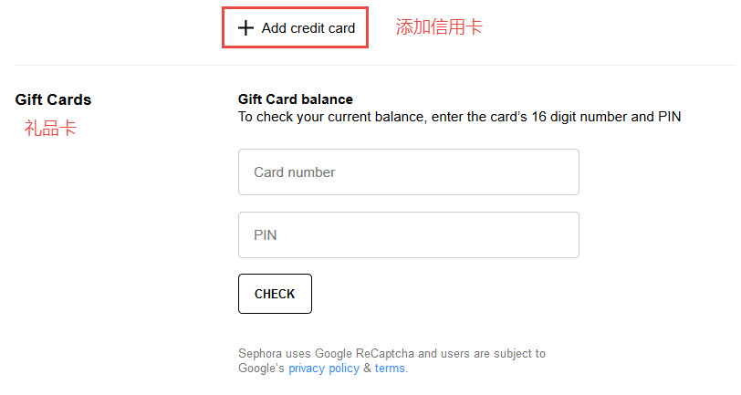Click the horizontal divider above Gift Cards
Viewport: 741px width, 395px height.
click(x=375, y=65)
